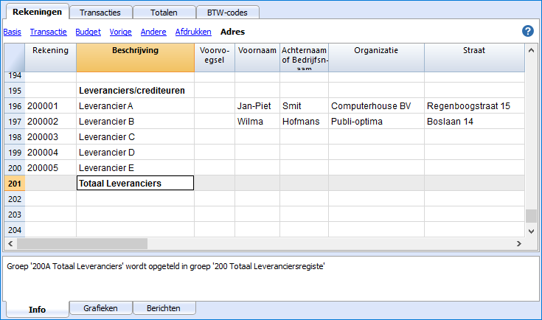Viewport: 542px width, 320px height.
Task: Show the Berichten bottom tab
Action: click(164, 308)
